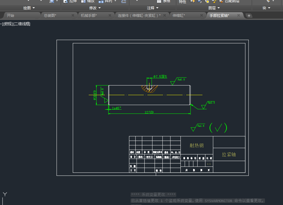Viewport: 283px width, 205px height.
Task: Click the Ra1.6 roughness symbol text
Action: 201,126
